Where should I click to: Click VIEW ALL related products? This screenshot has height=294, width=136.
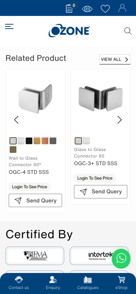pyautogui.click(x=115, y=59)
